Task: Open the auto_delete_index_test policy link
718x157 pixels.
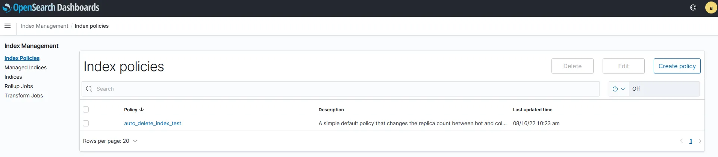Action: click(153, 123)
